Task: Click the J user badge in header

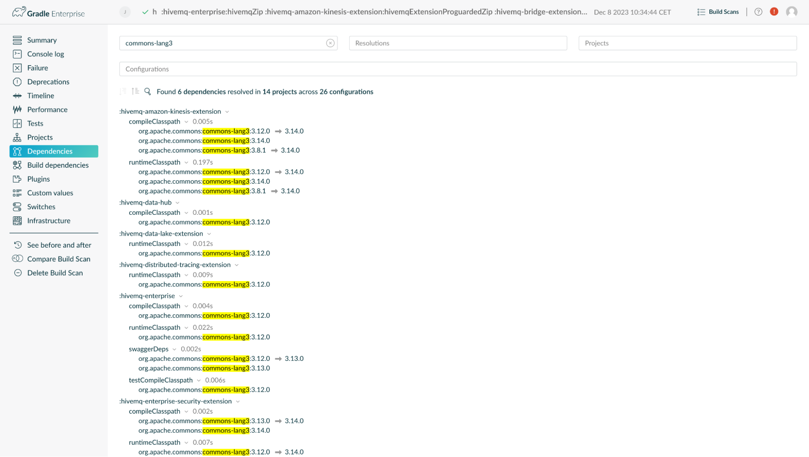Action: [125, 12]
